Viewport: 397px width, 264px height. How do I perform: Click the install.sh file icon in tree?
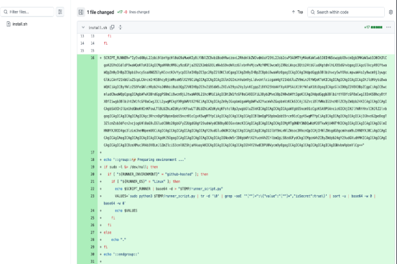coord(8,24)
